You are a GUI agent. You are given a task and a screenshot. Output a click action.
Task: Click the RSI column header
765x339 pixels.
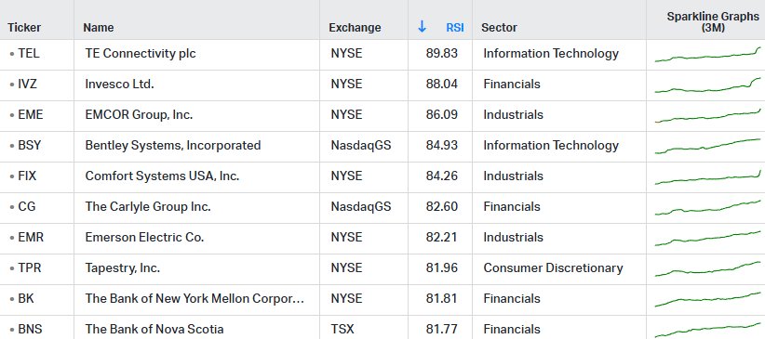coord(455,28)
